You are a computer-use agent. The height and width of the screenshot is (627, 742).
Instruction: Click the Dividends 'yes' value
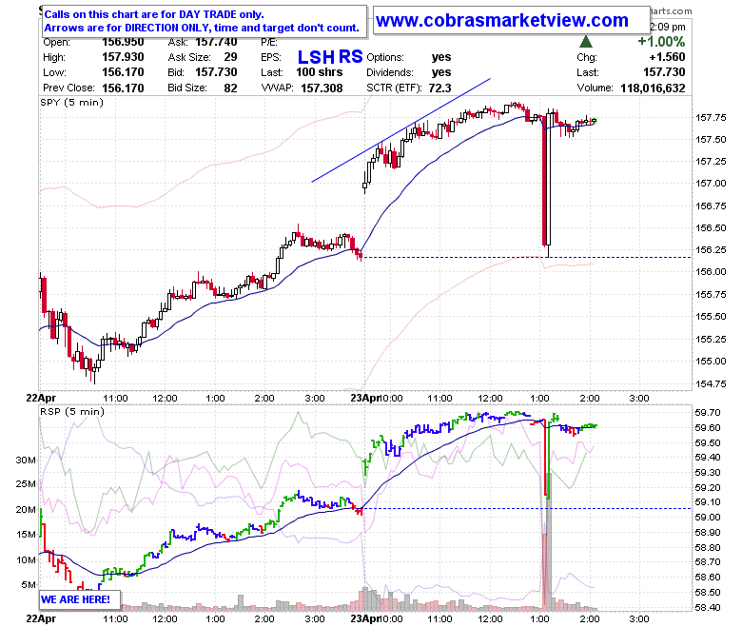441,72
